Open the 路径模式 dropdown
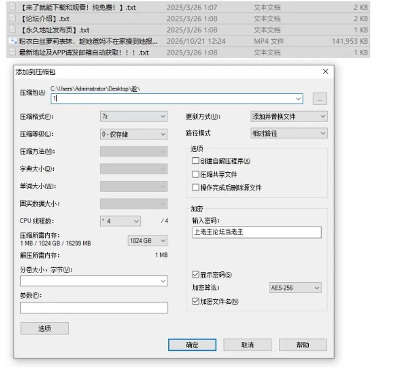The height and width of the screenshot is (368, 406). (289, 133)
